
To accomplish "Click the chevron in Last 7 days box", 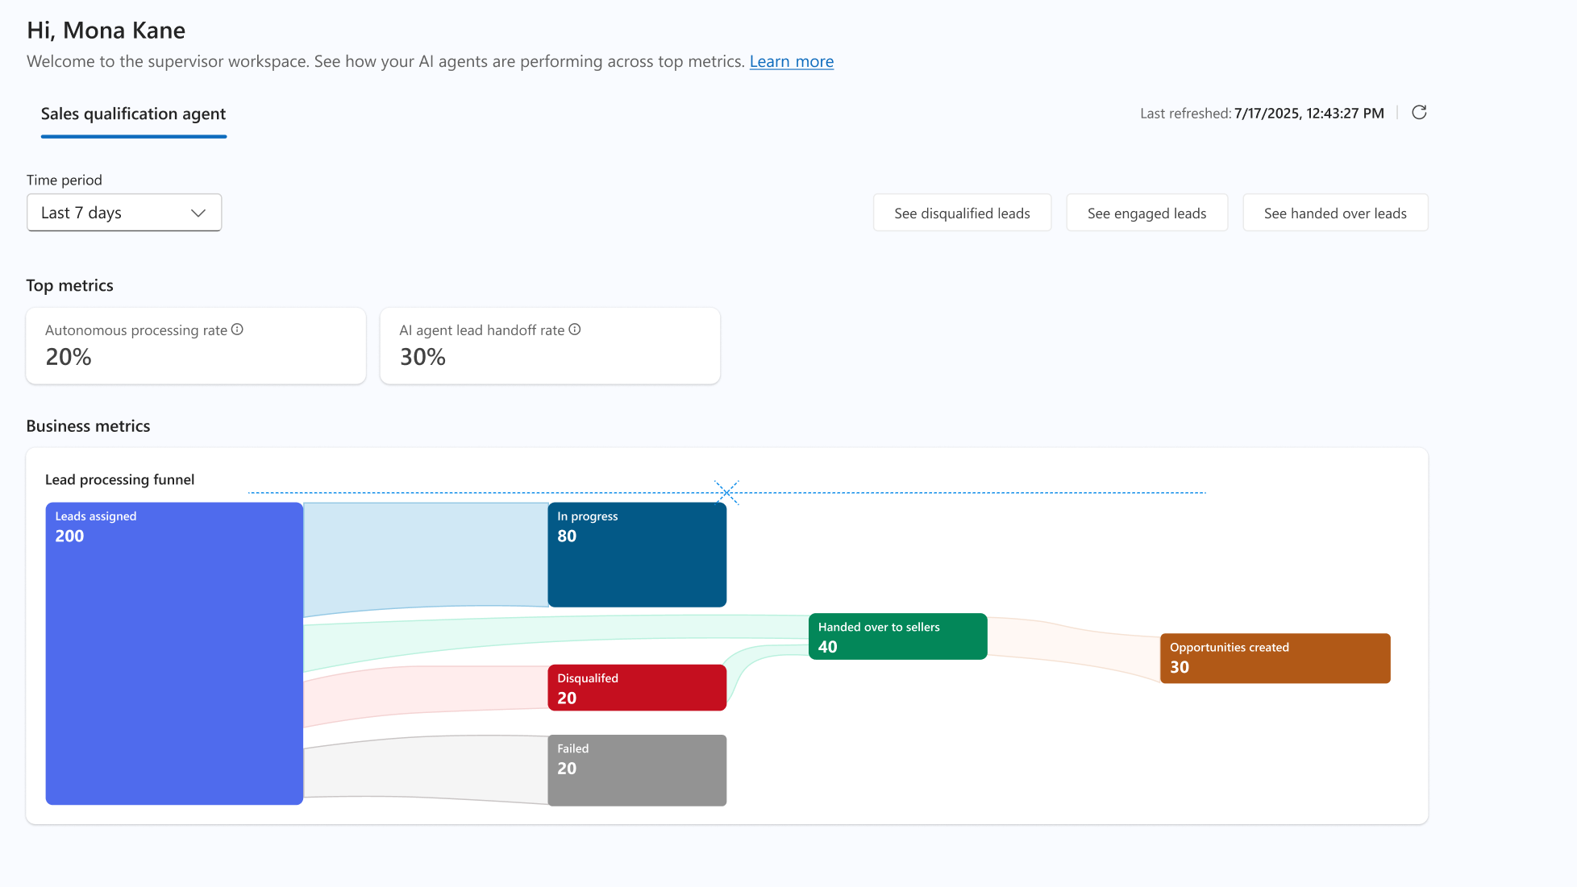I will (x=198, y=213).
